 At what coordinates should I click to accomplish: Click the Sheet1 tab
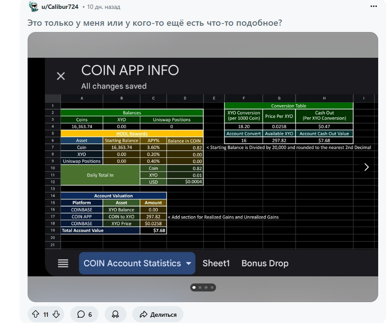pos(216,263)
